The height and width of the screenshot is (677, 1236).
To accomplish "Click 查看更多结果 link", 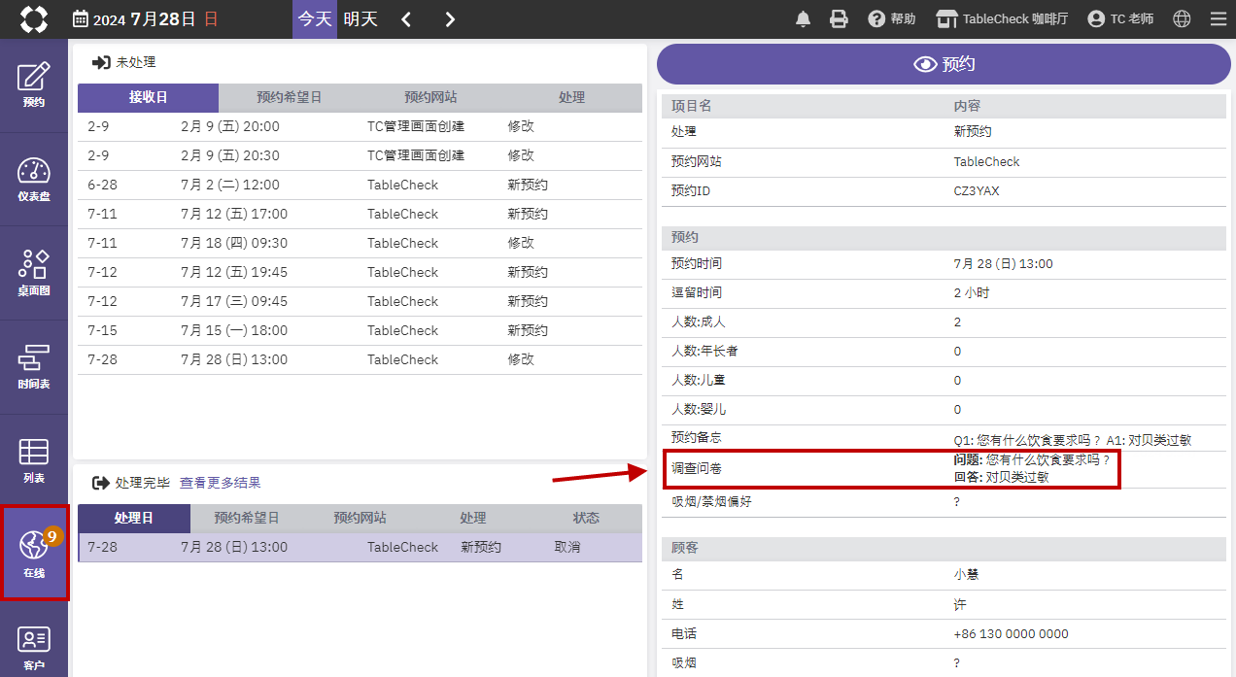I will coord(221,483).
